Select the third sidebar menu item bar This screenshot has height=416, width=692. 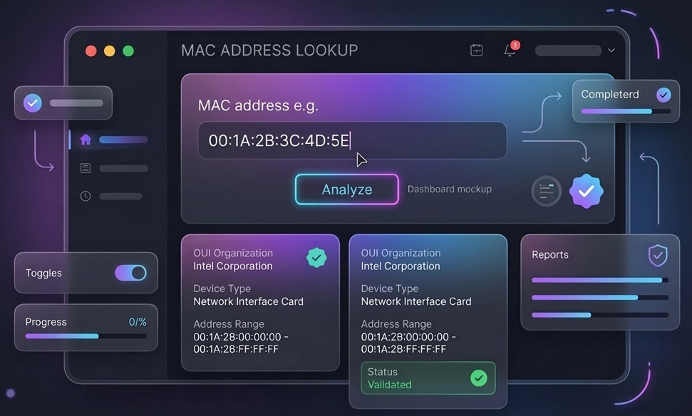click(120, 197)
